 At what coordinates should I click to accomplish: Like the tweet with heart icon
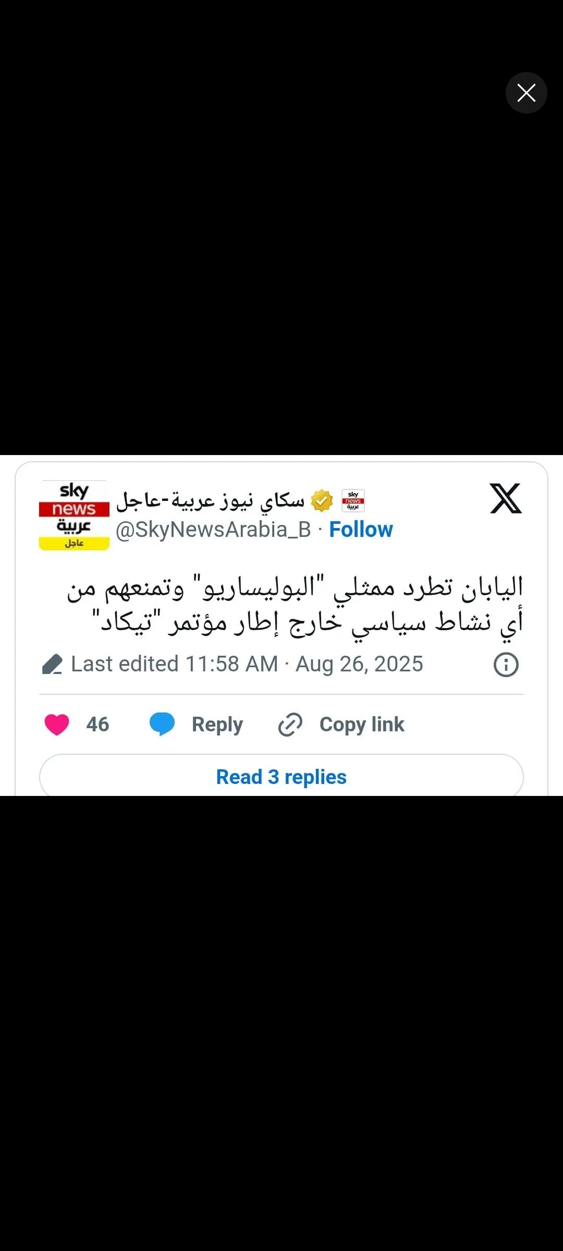pos(57,725)
